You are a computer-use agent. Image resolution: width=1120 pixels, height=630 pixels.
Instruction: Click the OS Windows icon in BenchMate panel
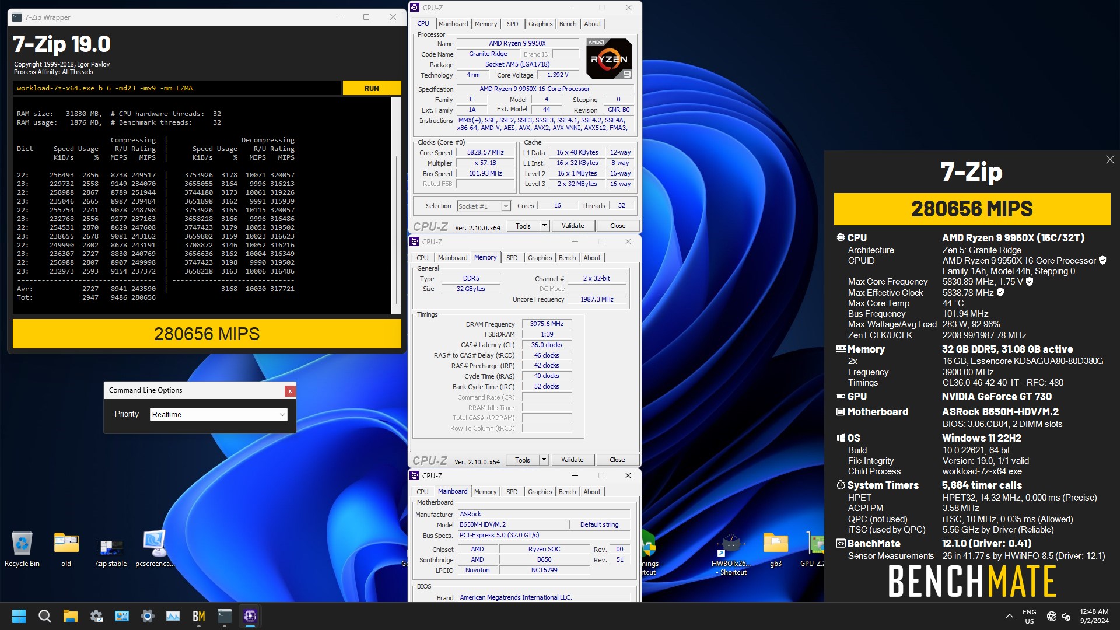coord(841,437)
